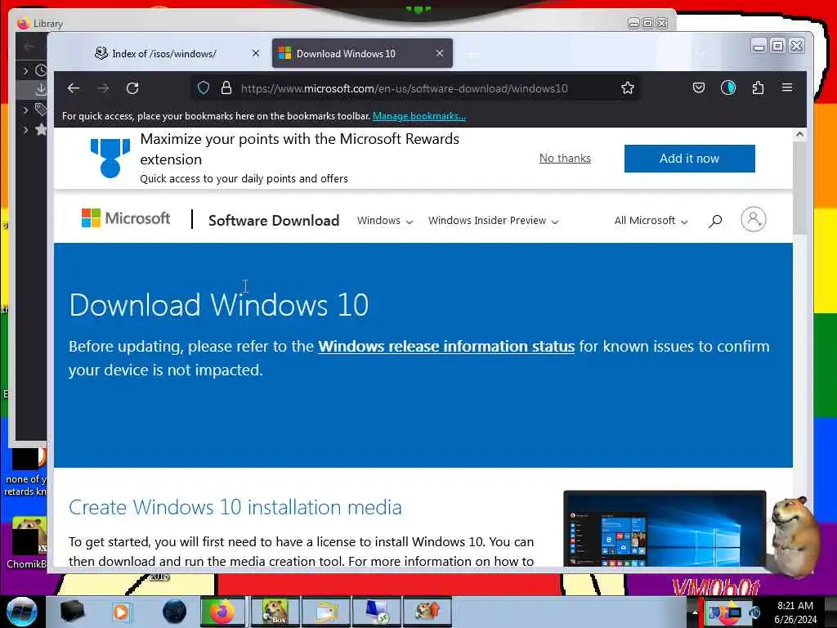Click the vertical scrollbar thumb
The width and height of the screenshot is (837, 628).
coord(799,188)
